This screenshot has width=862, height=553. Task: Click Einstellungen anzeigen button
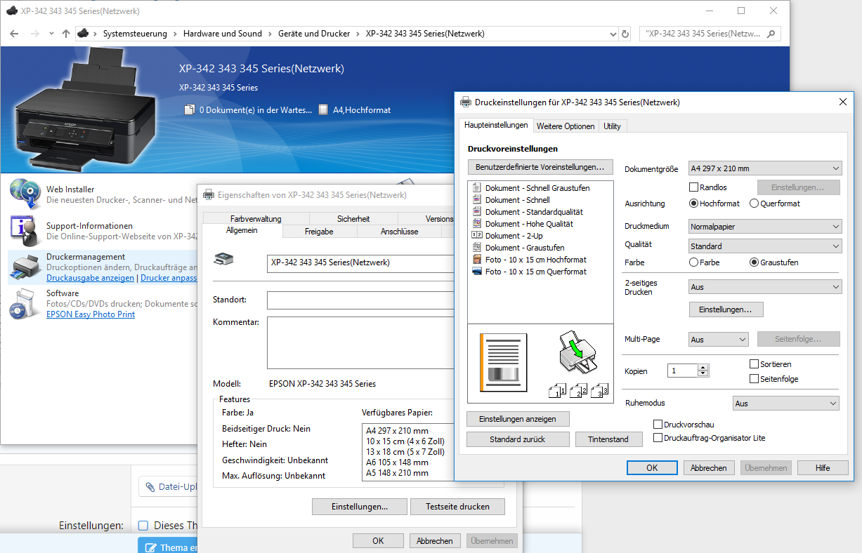click(518, 419)
